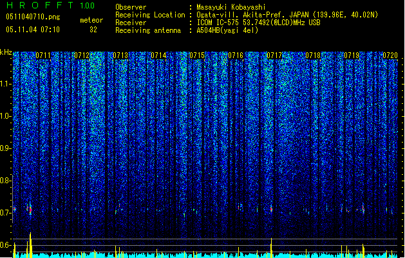Click the 'Observer' field label

[131, 7]
